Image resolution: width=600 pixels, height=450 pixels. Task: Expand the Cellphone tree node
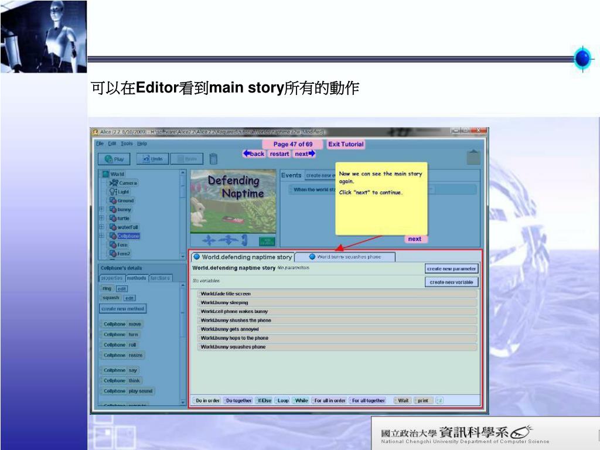102,236
